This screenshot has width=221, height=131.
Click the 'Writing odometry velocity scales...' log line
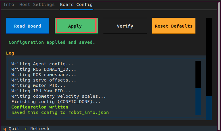click(59, 96)
